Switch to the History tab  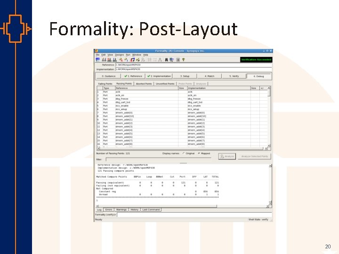[x=135, y=210]
